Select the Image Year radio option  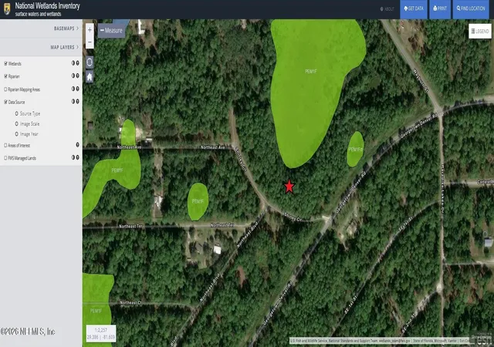pyautogui.click(x=17, y=134)
